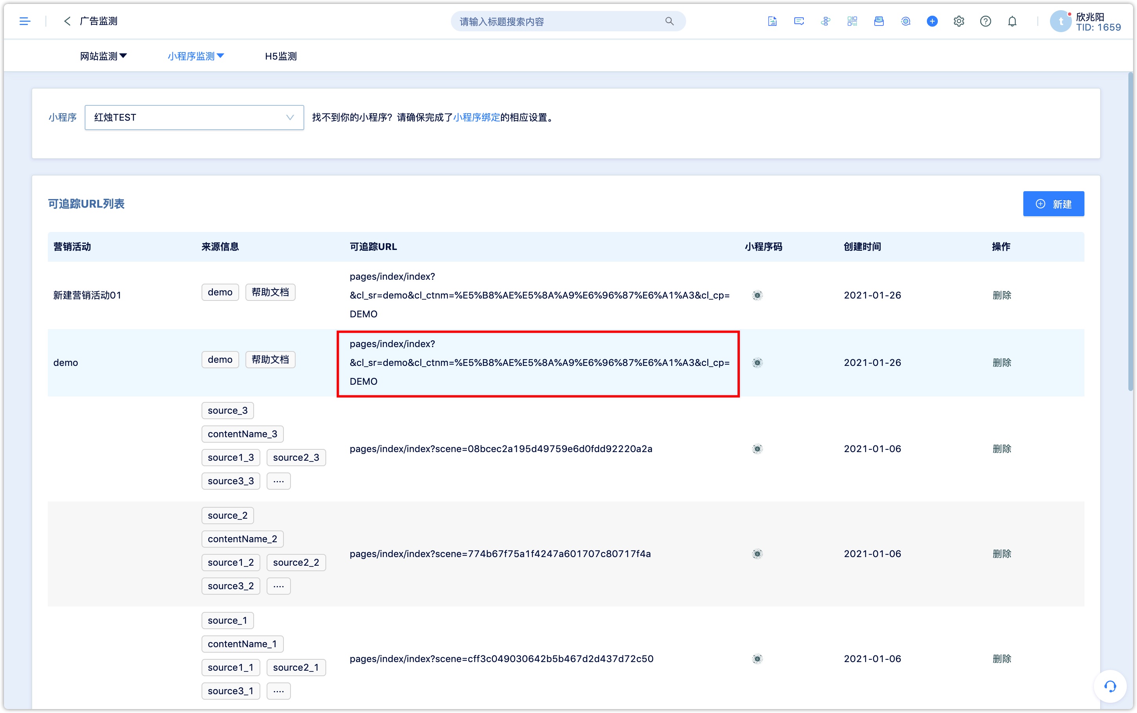The image size is (1137, 713).
Task: View mini program code for scene=774b67f7 row
Action: click(757, 554)
